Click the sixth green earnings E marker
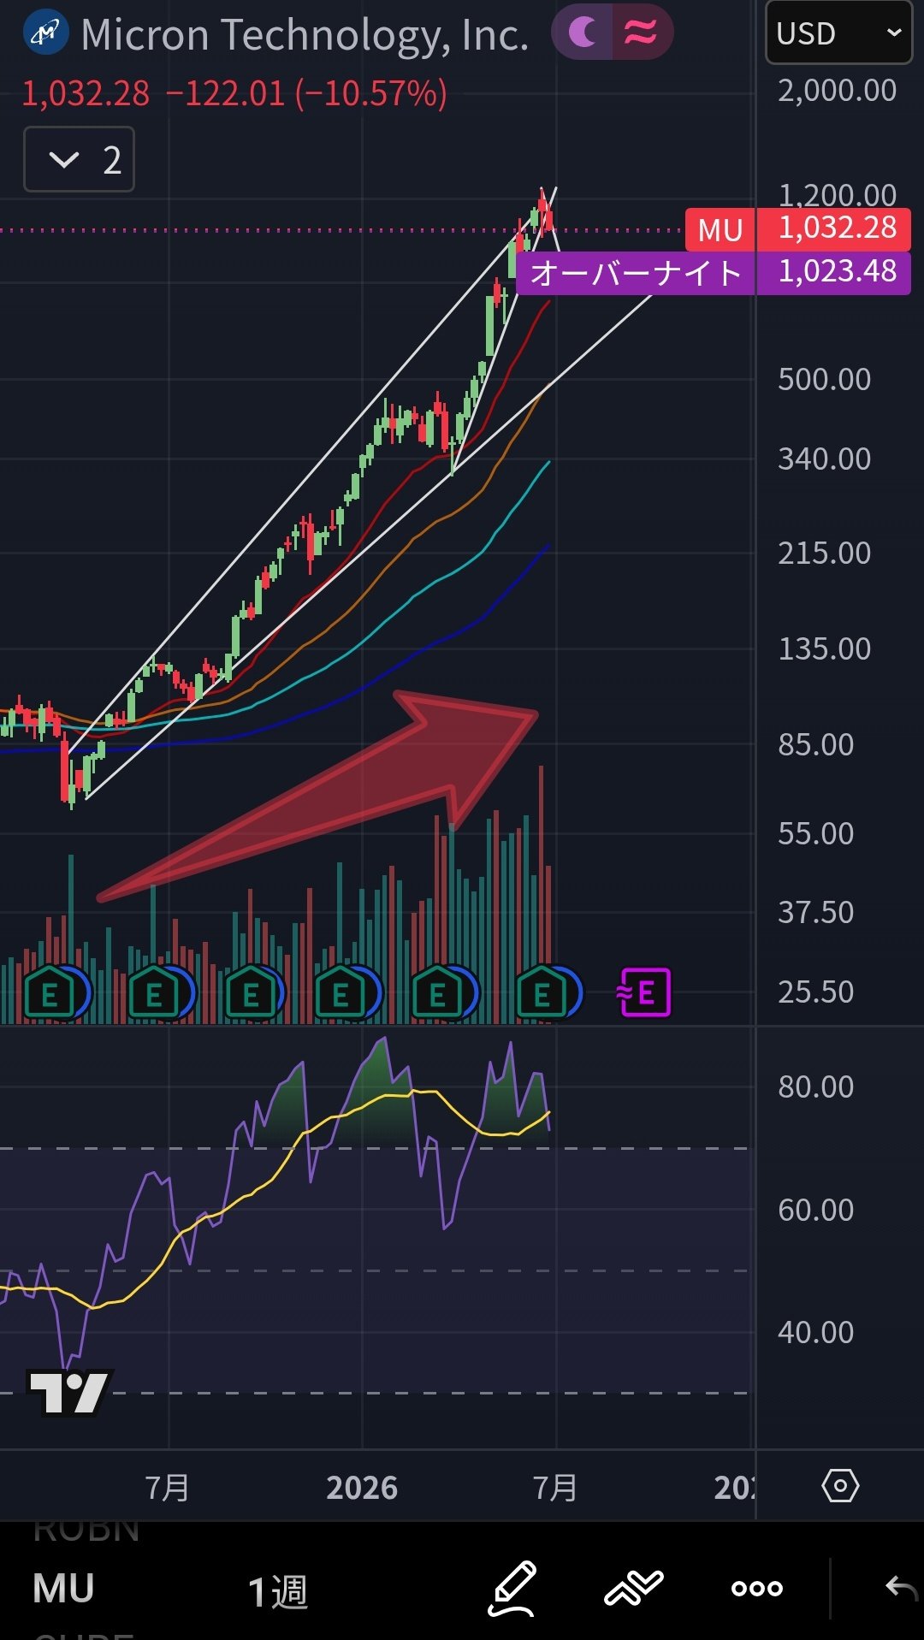The image size is (924, 1640). (x=542, y=994)
